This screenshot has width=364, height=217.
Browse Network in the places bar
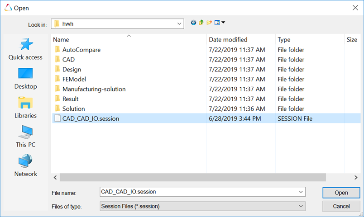coord(25,166)
